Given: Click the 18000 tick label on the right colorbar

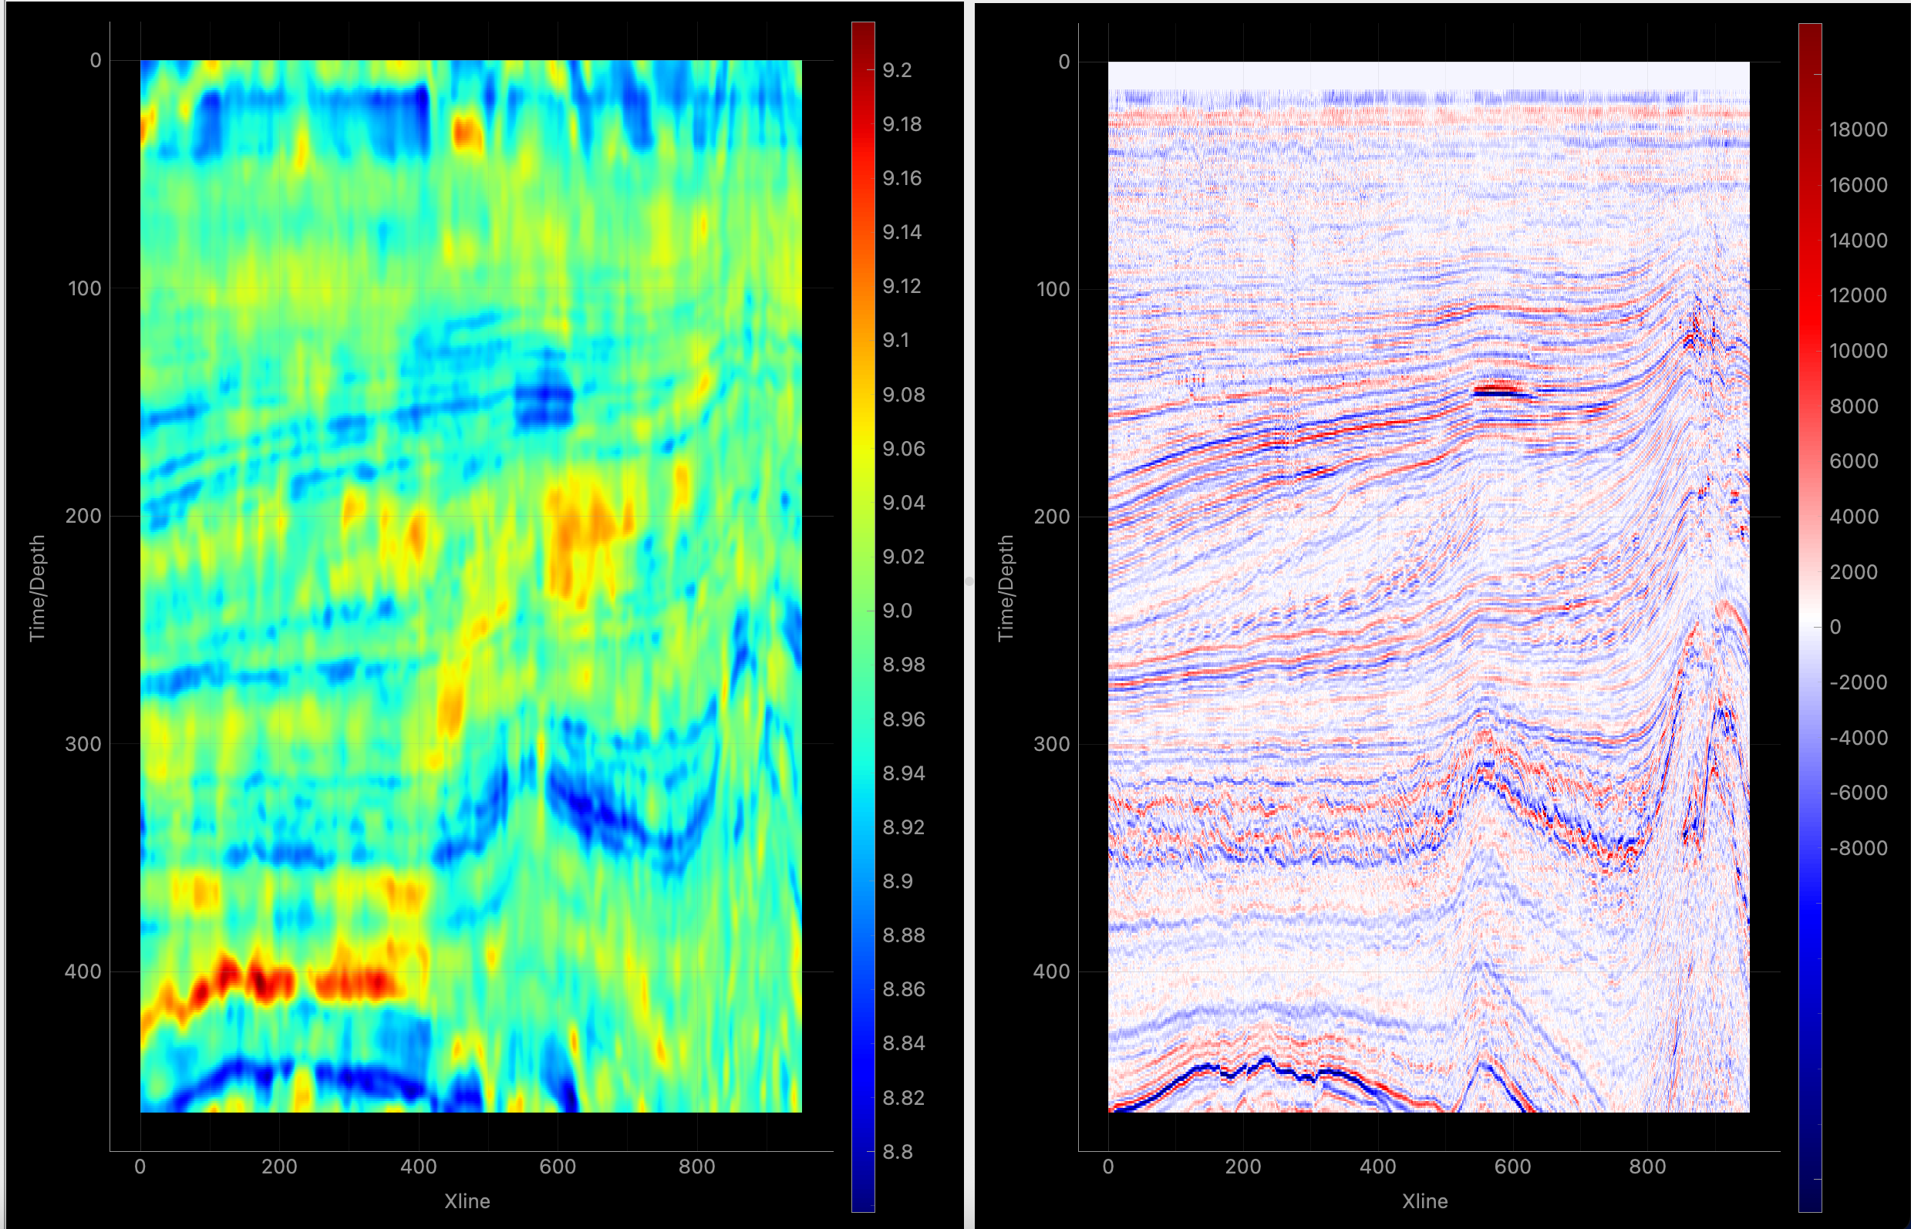Looking at the screenshot, I should tap(1858, 130).
